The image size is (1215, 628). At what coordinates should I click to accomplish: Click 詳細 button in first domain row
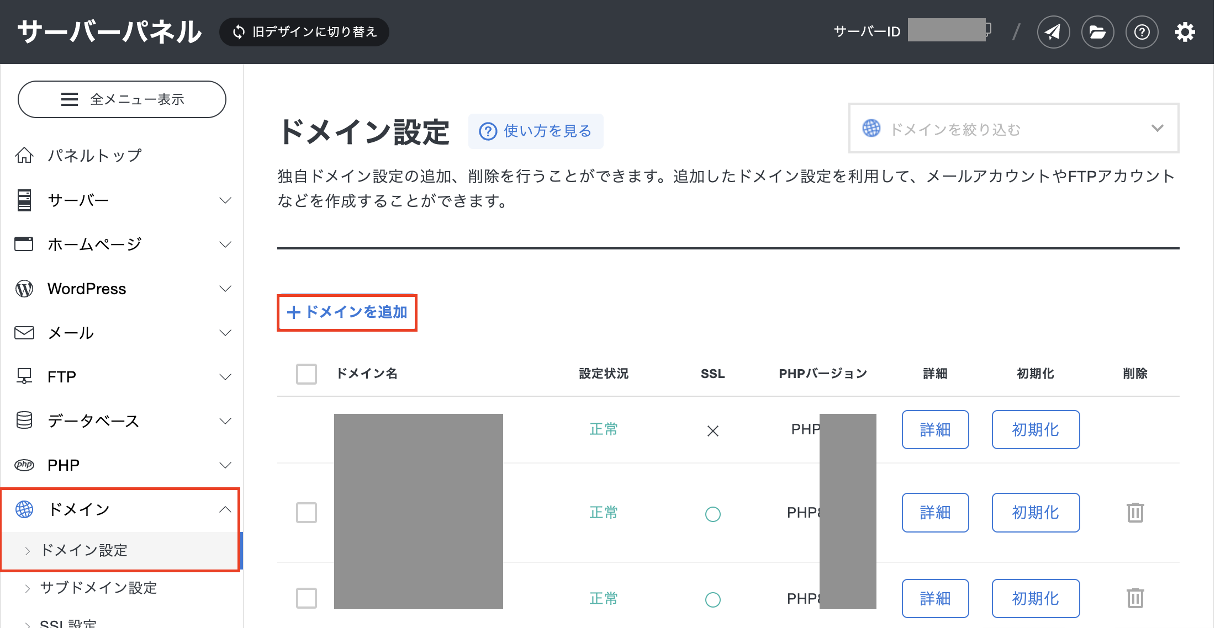coord(935,429)
